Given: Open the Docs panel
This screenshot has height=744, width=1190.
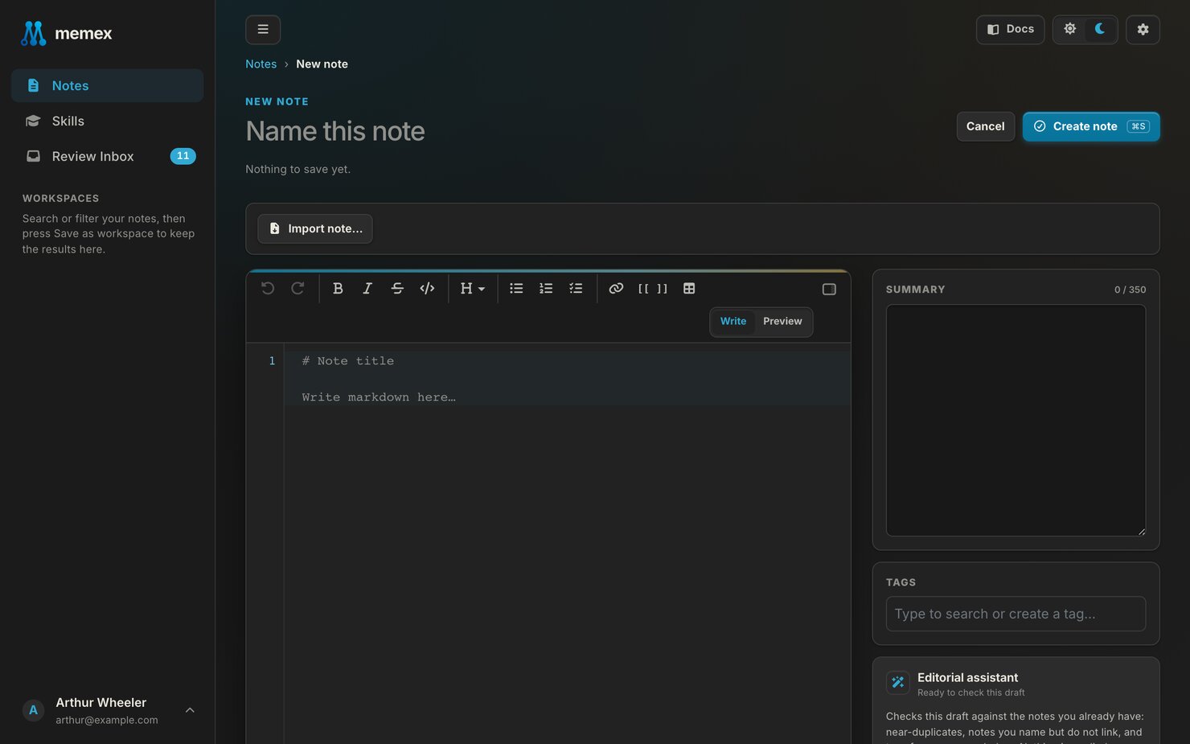Looking at the screenshot, I should (x=1010, y=29).
